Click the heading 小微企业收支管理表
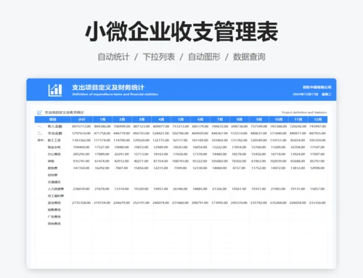This screenshot has height=278, width=363. pyautogui.click(x=181, y=31)
